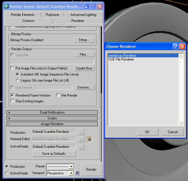Open the ActiveShade renderer ellipsis button
The height and width of the screenshot is (181, 188).
point(81,147)
